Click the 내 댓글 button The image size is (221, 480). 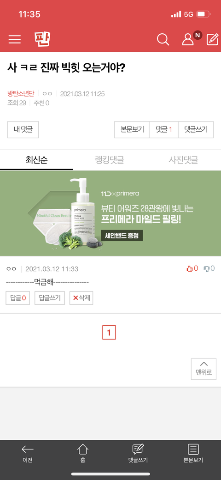[x=23, y=129]
